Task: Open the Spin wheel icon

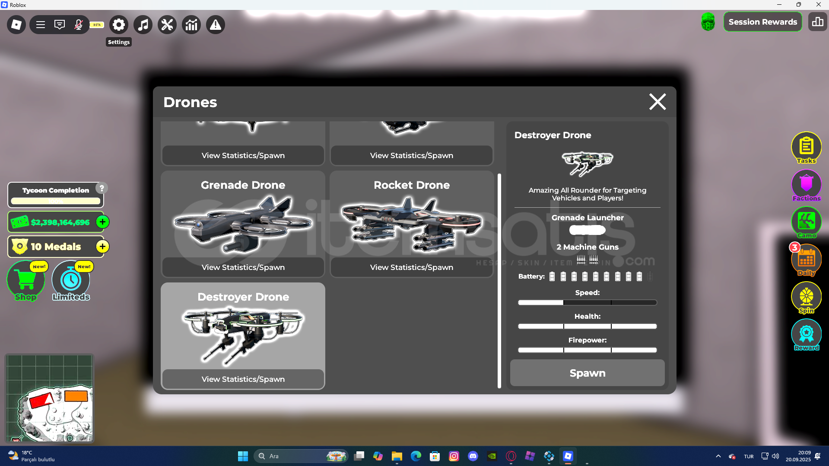Action: click(806, 298)
